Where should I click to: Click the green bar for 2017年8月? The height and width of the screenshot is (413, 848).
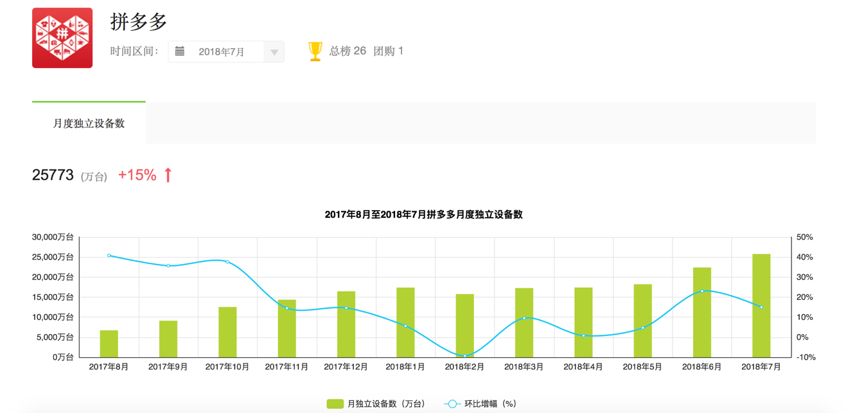pyautogui.click(x=109, y=344)
